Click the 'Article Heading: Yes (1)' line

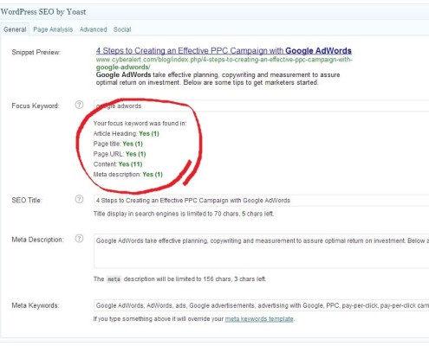click(127, 133)
